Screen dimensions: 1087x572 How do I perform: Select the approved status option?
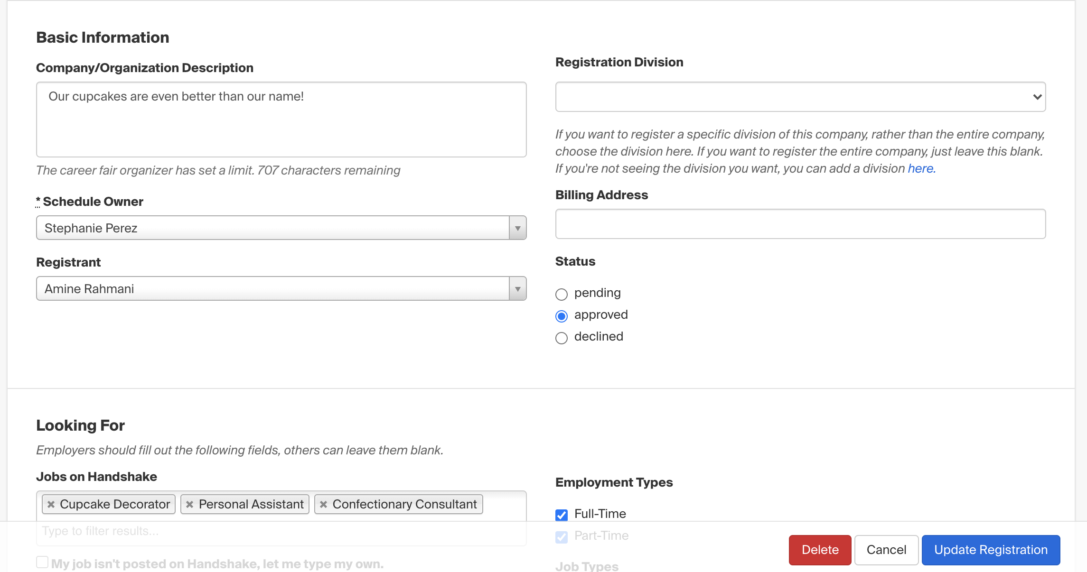point(562,316)
